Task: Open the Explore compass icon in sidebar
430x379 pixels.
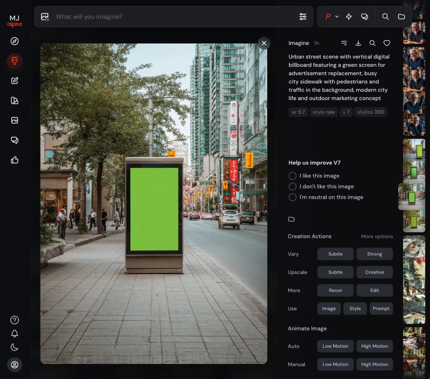Action: point(15,41)
